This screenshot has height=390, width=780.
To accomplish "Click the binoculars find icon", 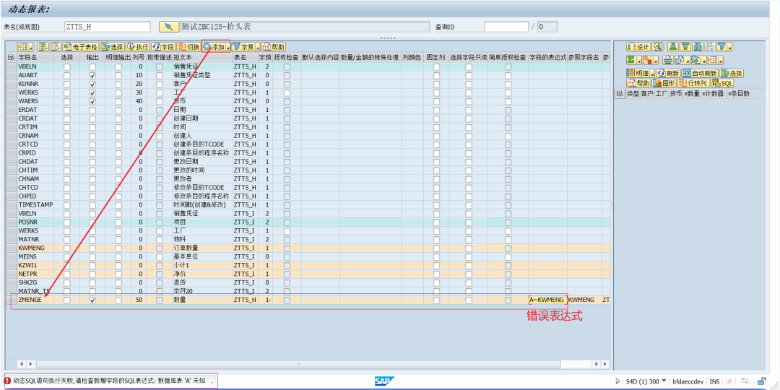I will 698,47.
